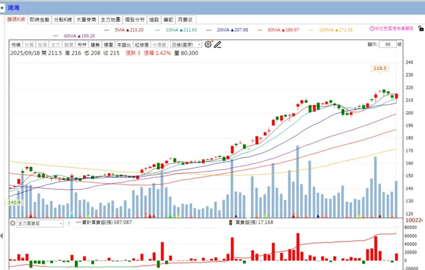This screenshot has width=425, height=270.
Task: Toggle the 趨勢 overlay button
Action: tap(95, 45)
